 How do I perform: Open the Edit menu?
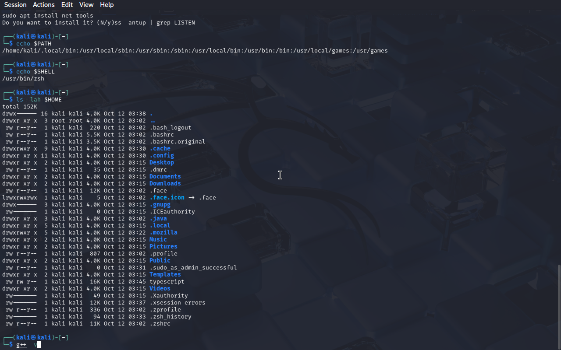(x=67, y=5)
